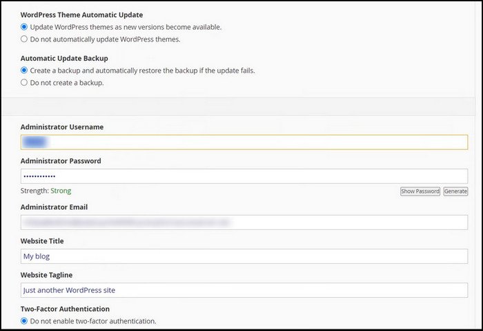Click the 'WordPress Theme Automatic Update' heading
483x331 pixels.
(87, 15)
